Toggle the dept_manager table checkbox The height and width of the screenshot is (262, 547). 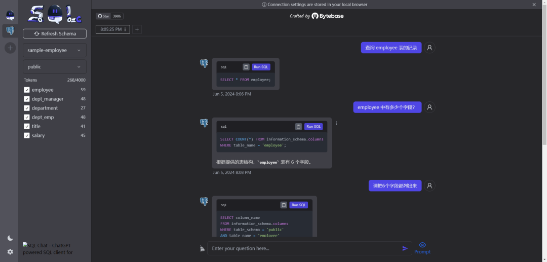pos(27,99)
